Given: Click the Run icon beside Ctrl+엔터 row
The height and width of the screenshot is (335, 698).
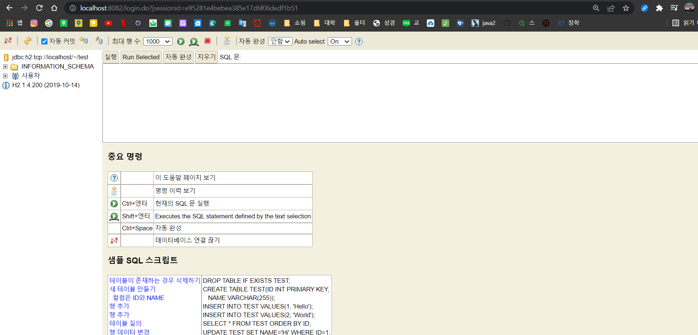Looking at the screenshot, I should [114, 204].
